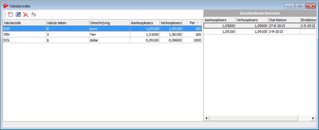Click the Valutacodes window logo icon
The width and height of the screenshot is (319, 130).
6,6
